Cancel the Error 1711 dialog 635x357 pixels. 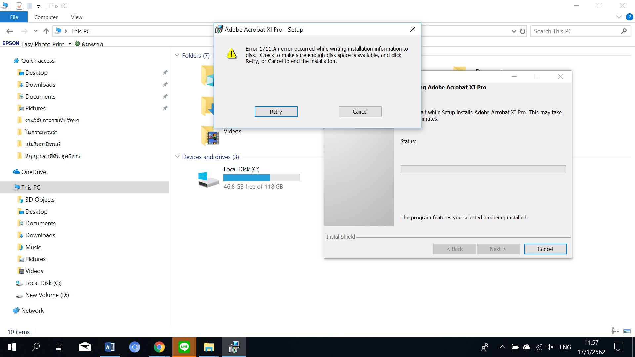click(360, 112)
